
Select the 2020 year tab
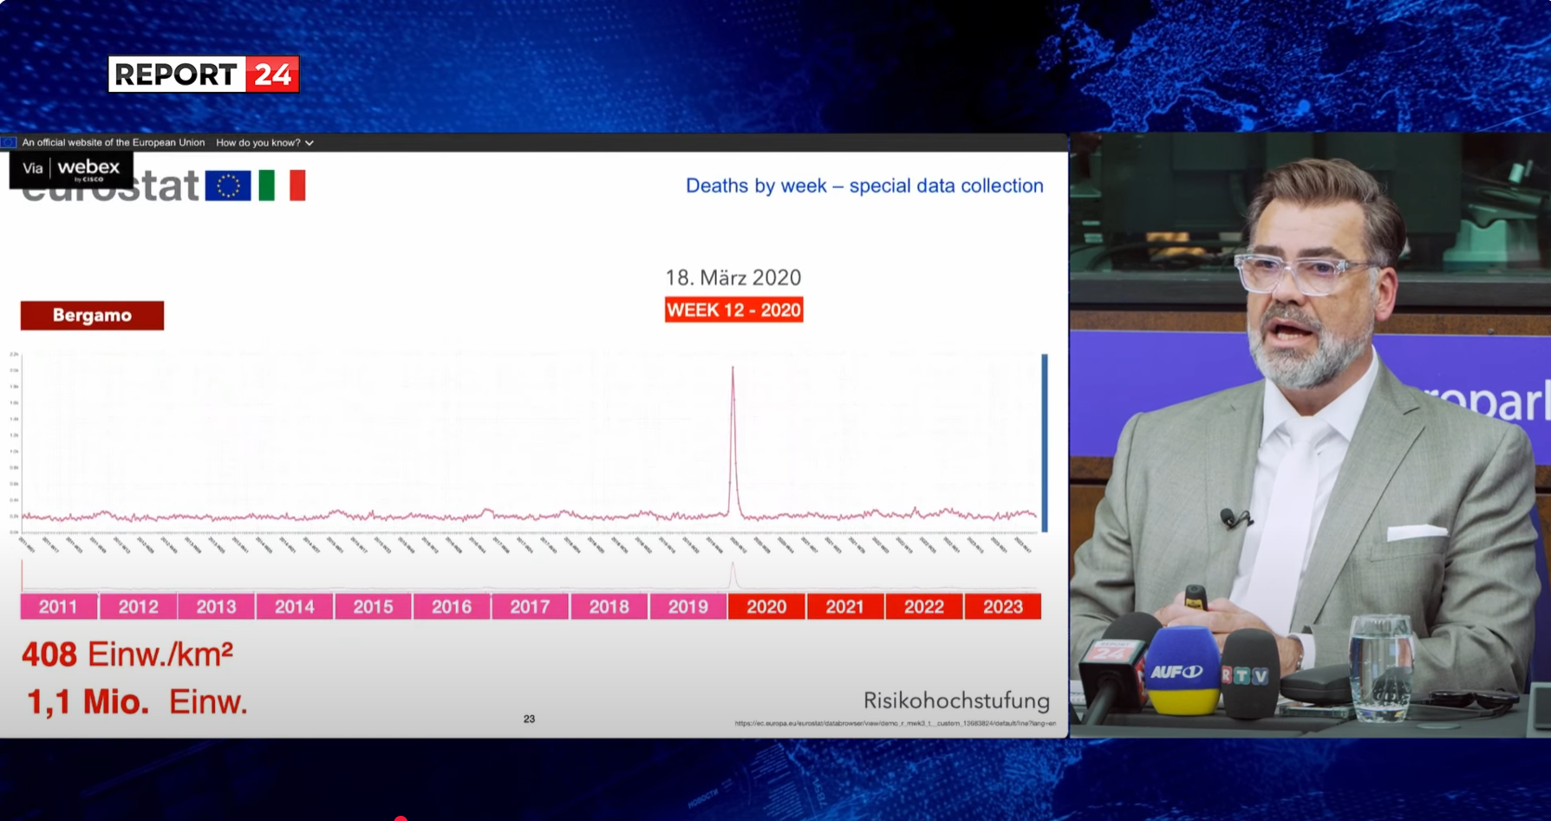pos(766,607)
